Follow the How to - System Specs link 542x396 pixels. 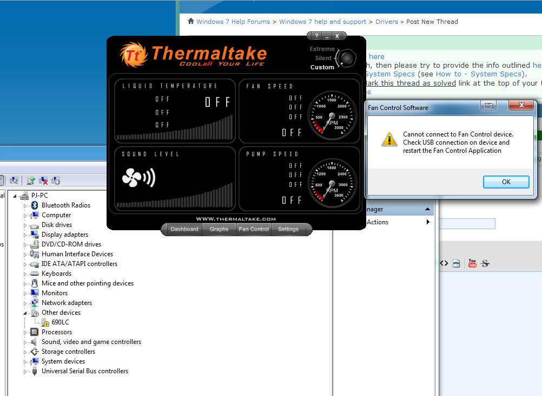click(479, 74)
